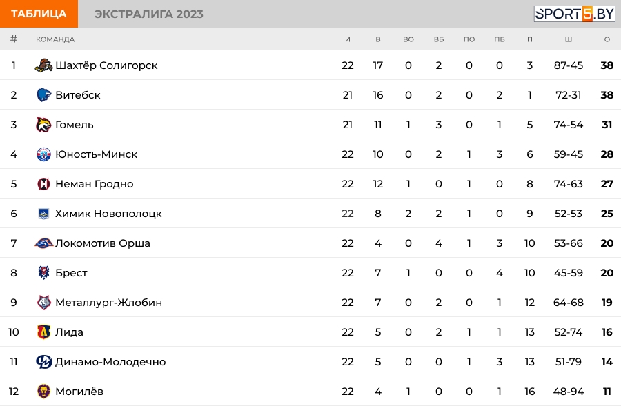Click the Брест team logo icon
The width and height of the screenshot is (621, 406).
click(x=43, y=273)
